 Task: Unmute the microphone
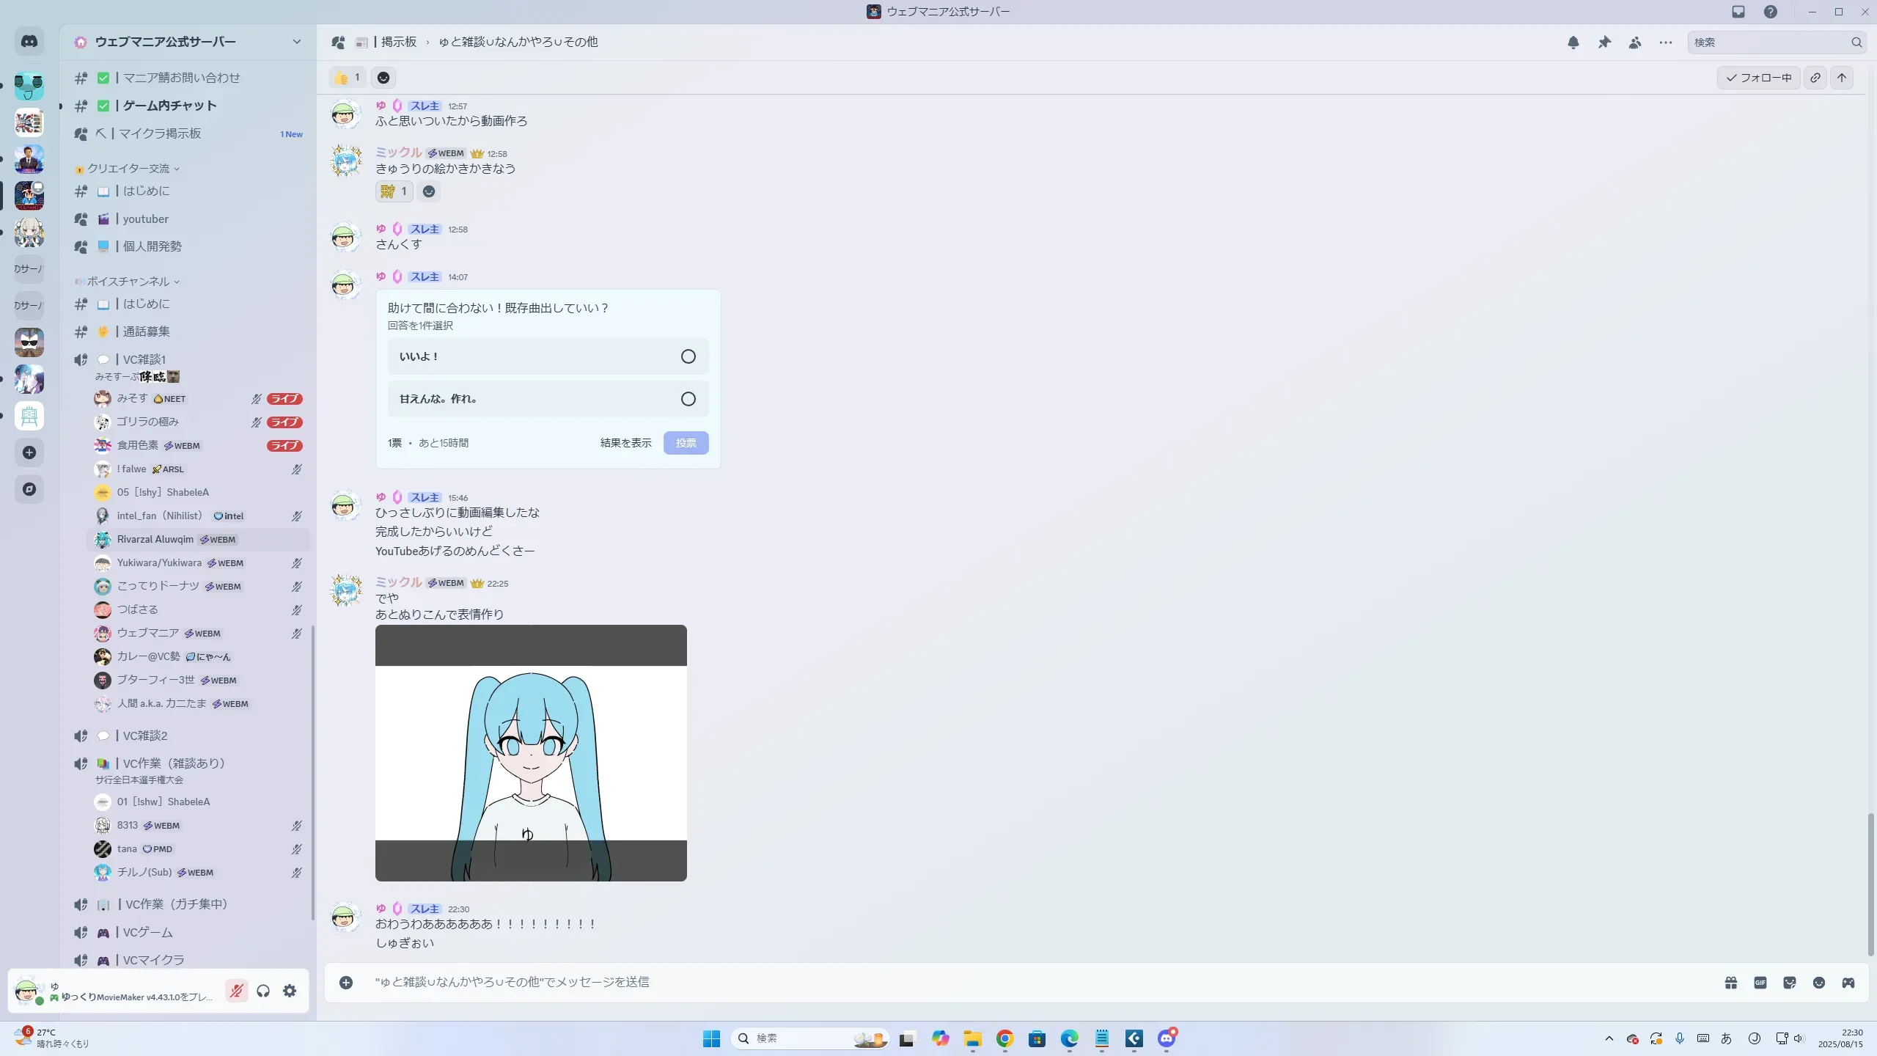coord(236,991)
